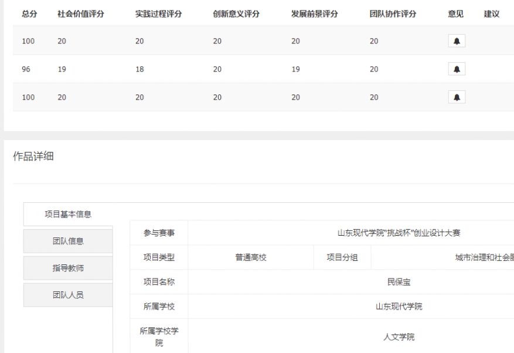Open the 团队人员 tab

click(x=68, y=295)
